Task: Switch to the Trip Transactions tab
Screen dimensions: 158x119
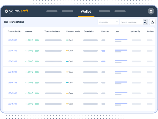Action: (14, 22)
